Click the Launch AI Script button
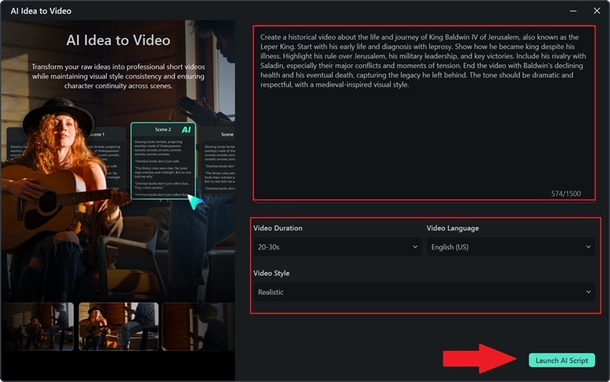This screenshot has width=610, height=382. (x=561, y=361)
